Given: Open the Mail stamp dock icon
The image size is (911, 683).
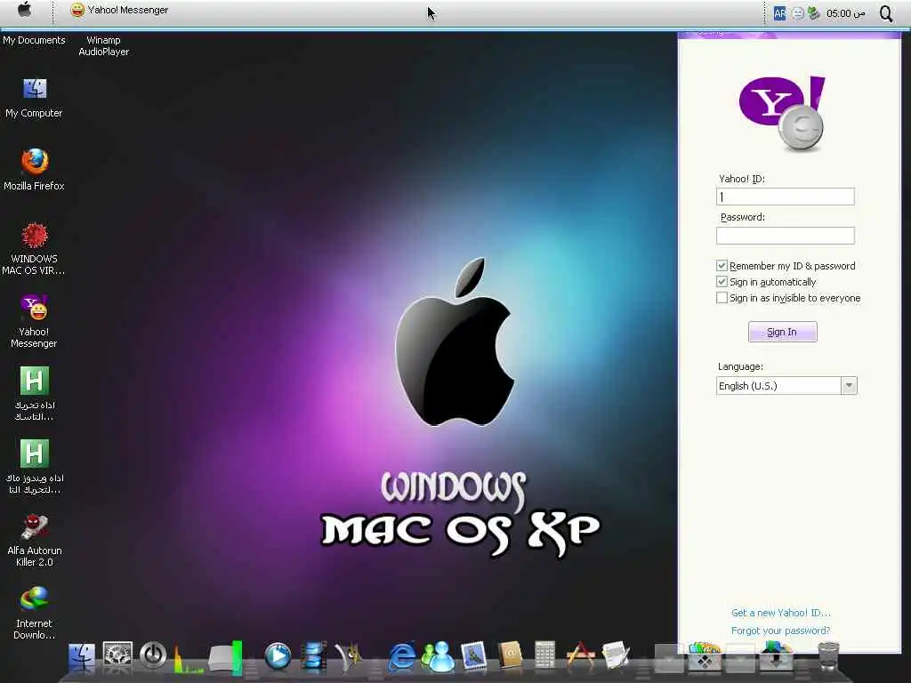Looking at the screenshot, I should coord(473,656).
